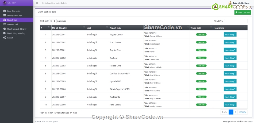Image resolution: width=254 pixels, height=123 pixels.
Task: Open Hoạt động dropdown for Ford Galaxy
Action: pyautogui.click(x=230, y=105)
